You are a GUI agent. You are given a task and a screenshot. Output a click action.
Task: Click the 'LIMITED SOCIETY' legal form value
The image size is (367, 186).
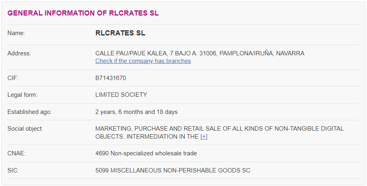click(121, 95)
